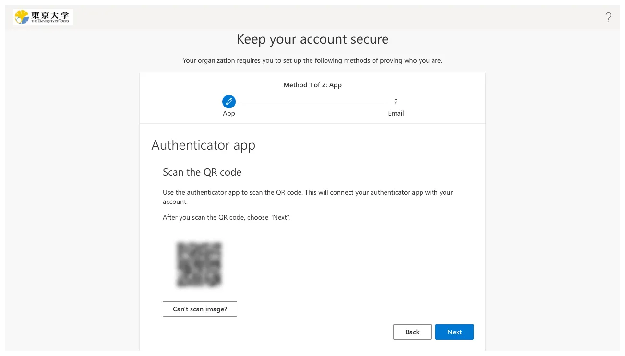Click the "Use the authenticator app" instruction paragraph

(x=307, y=197)
